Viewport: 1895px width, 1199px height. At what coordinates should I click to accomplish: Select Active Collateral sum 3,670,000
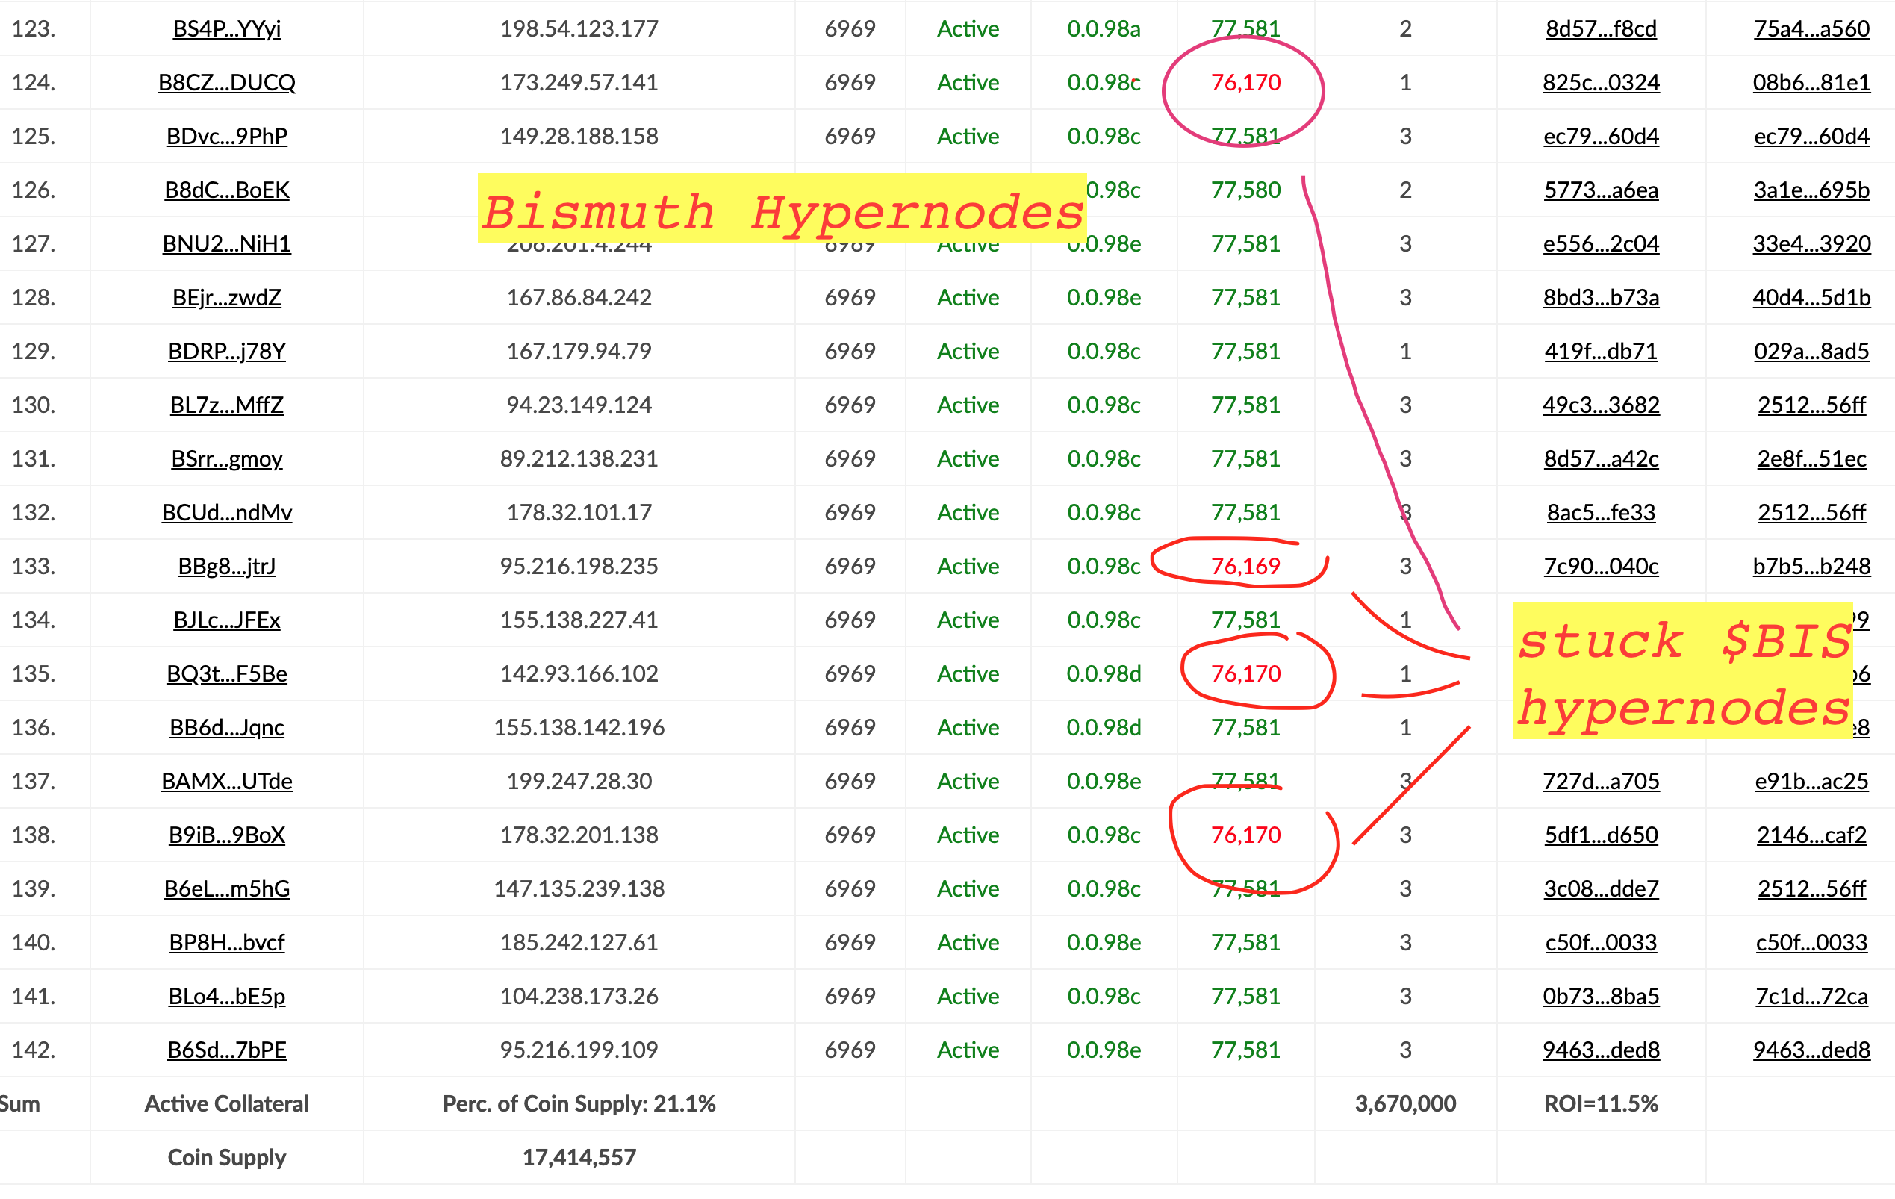(x=1405, y=1103)
